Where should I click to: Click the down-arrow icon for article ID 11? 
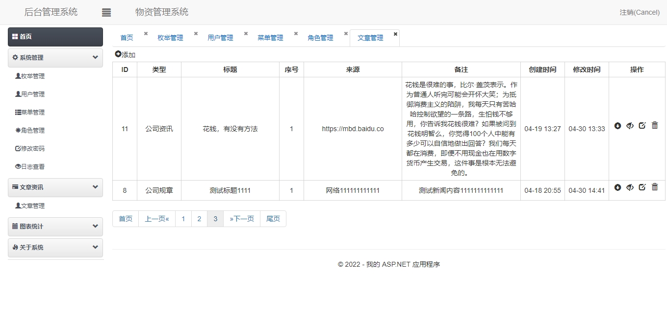(x=617, y=126)
